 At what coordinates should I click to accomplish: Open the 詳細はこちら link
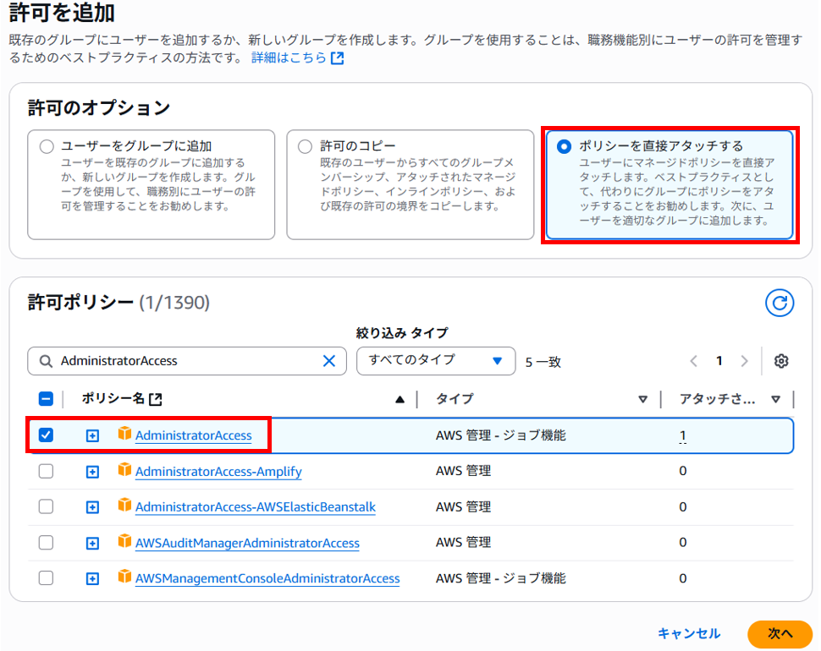[x=289, y=57]
